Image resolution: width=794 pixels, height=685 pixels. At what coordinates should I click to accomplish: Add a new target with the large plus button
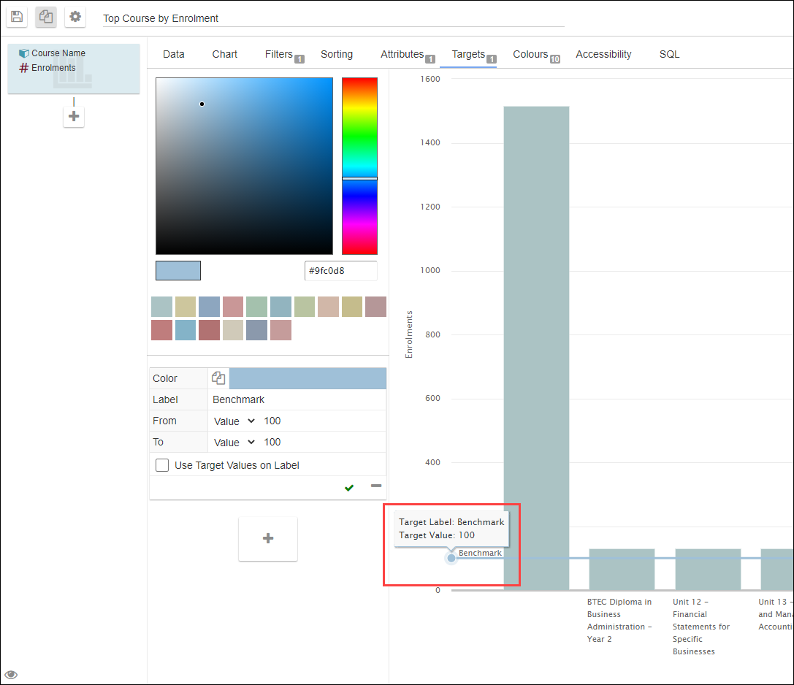[x=268, y=538]
